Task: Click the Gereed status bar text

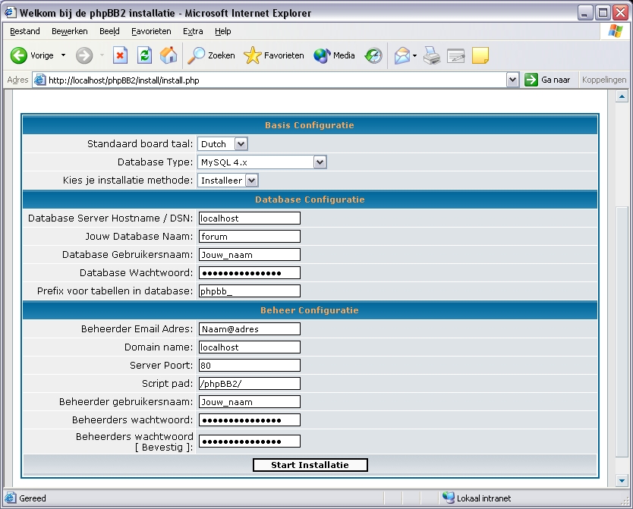Action: point(33,498)
